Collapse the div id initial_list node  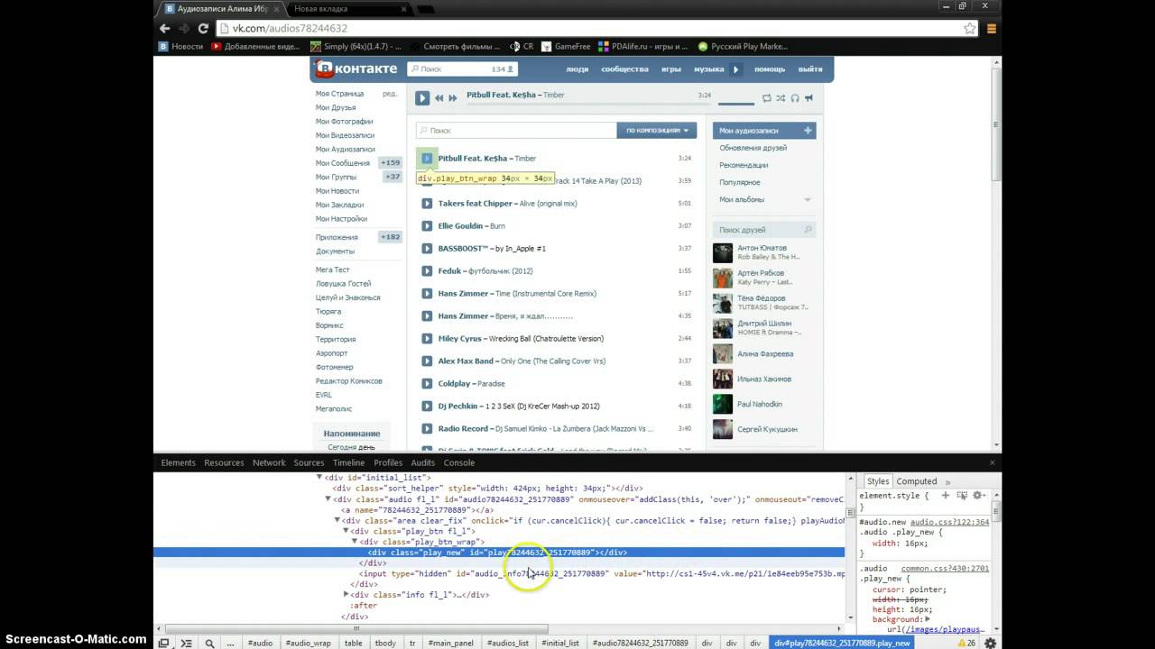[x=319, y=477]
